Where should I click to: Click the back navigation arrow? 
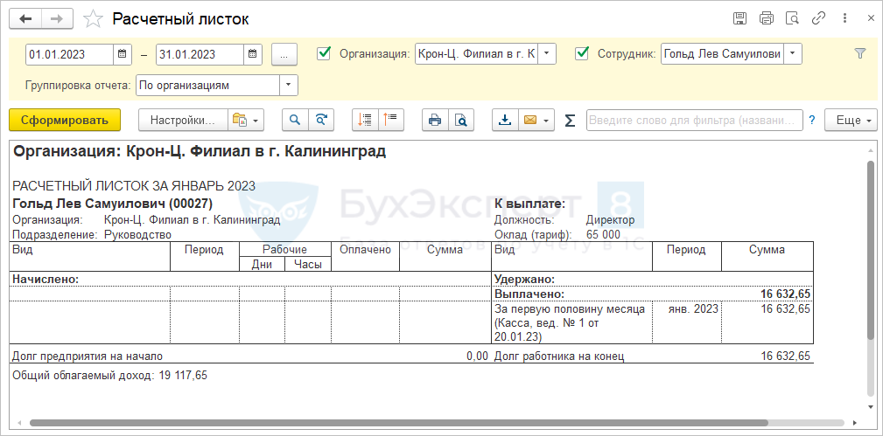pos(25,18)
